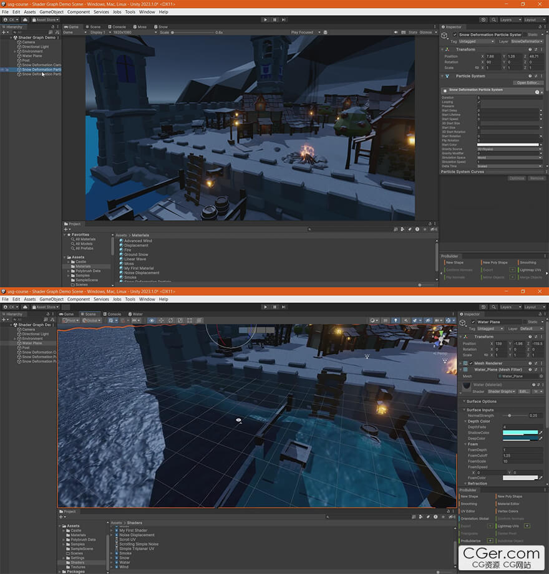
Task: Select the Rotate tool in the lower Scene toolbar
Action: pyautogui.click(x=171, y=320)
